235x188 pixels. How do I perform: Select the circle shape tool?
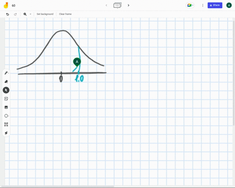pyautogui.click(x=6, y=116)
